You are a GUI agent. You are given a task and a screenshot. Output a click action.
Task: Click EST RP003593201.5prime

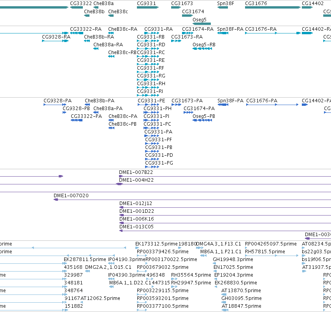click(x=142, y=303)
